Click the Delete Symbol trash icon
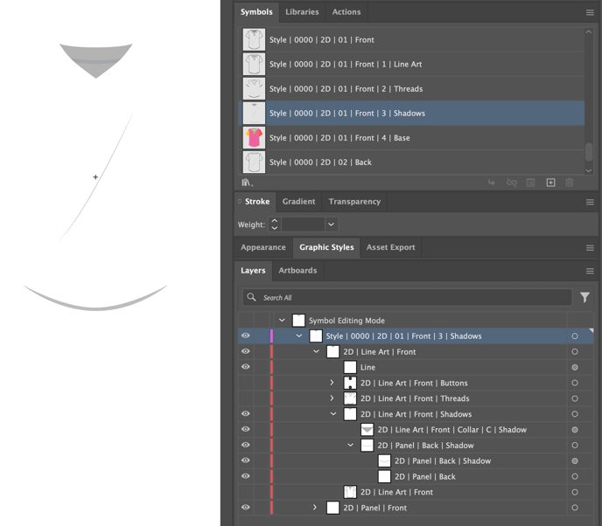 (570, 183)
